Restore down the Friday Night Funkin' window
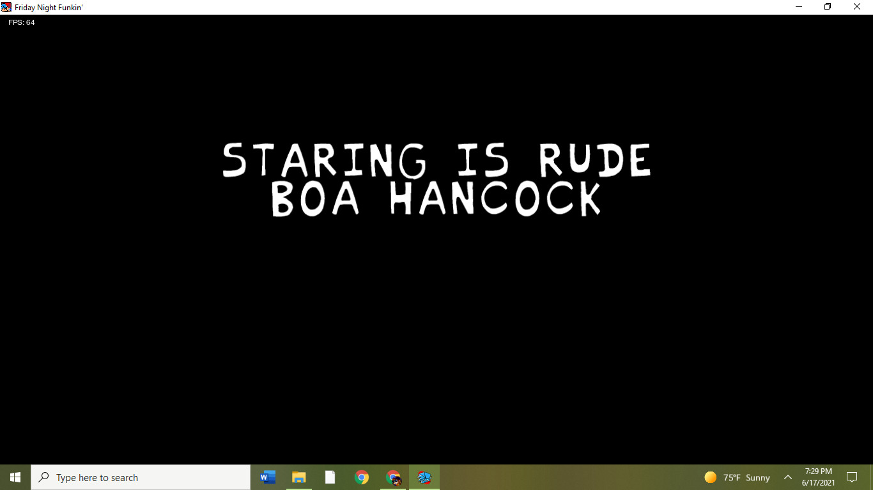This screenshot has width=873, height=490. 828,7
